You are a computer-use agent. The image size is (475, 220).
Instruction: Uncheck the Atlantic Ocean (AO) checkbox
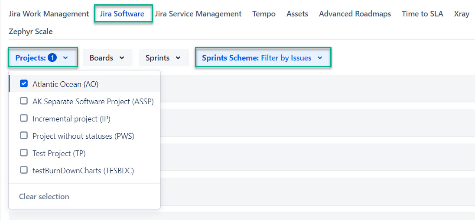coord(24,84)
